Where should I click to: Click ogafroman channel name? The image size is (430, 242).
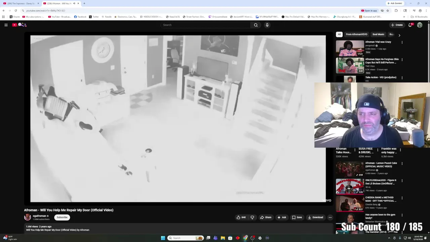39,216
